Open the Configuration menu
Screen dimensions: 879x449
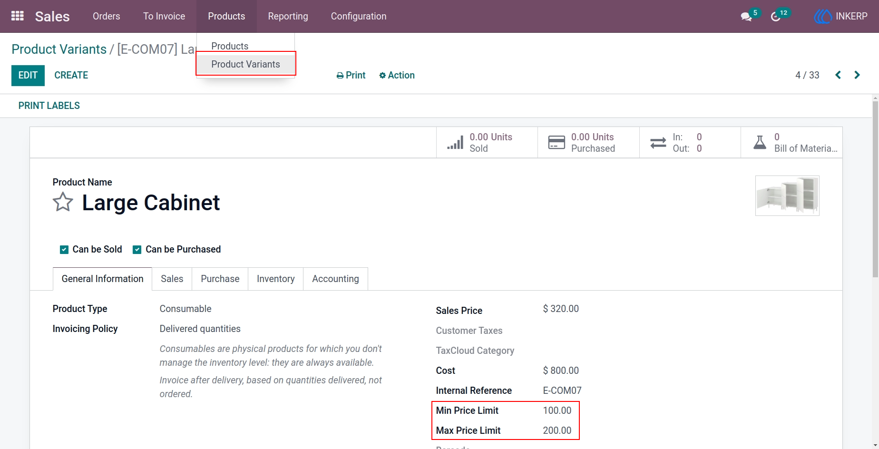tap(359, 16)
